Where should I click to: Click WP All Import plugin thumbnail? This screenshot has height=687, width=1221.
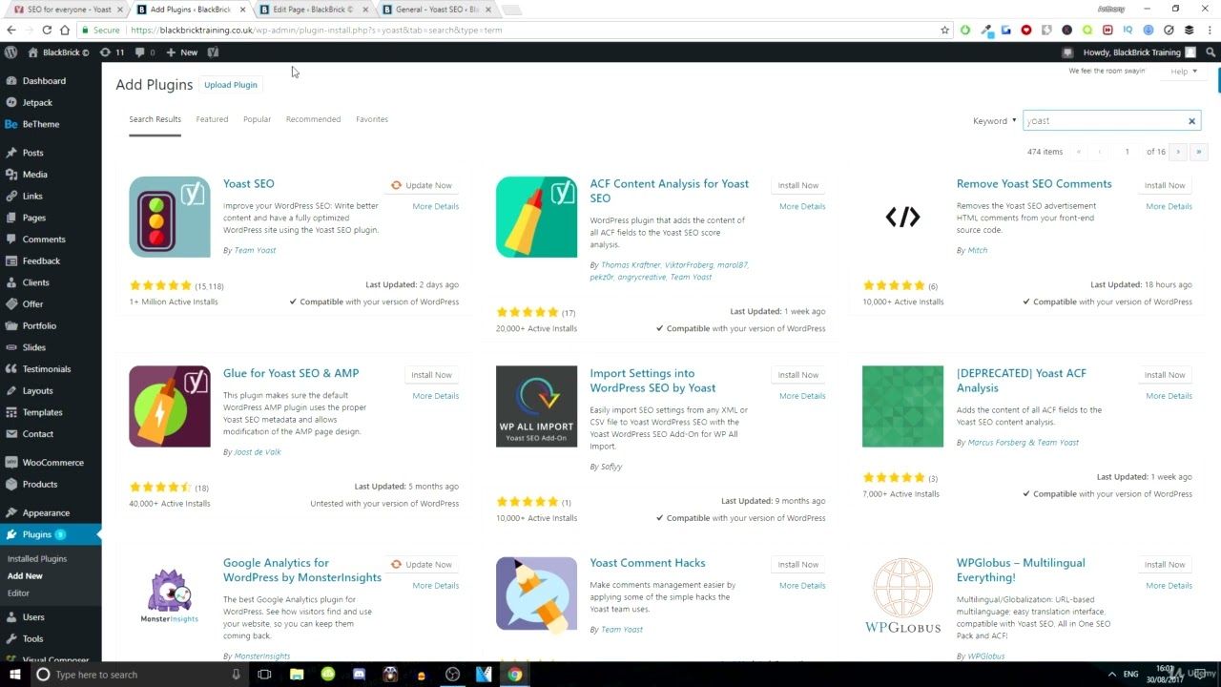point(536,406)
